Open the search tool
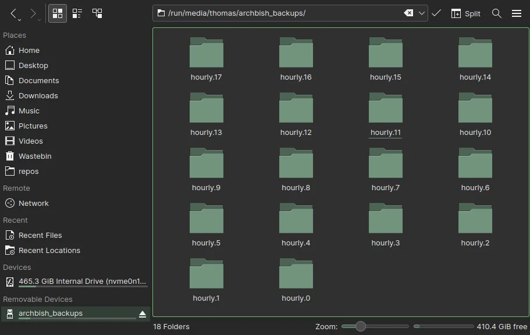 tap(496, 13)
